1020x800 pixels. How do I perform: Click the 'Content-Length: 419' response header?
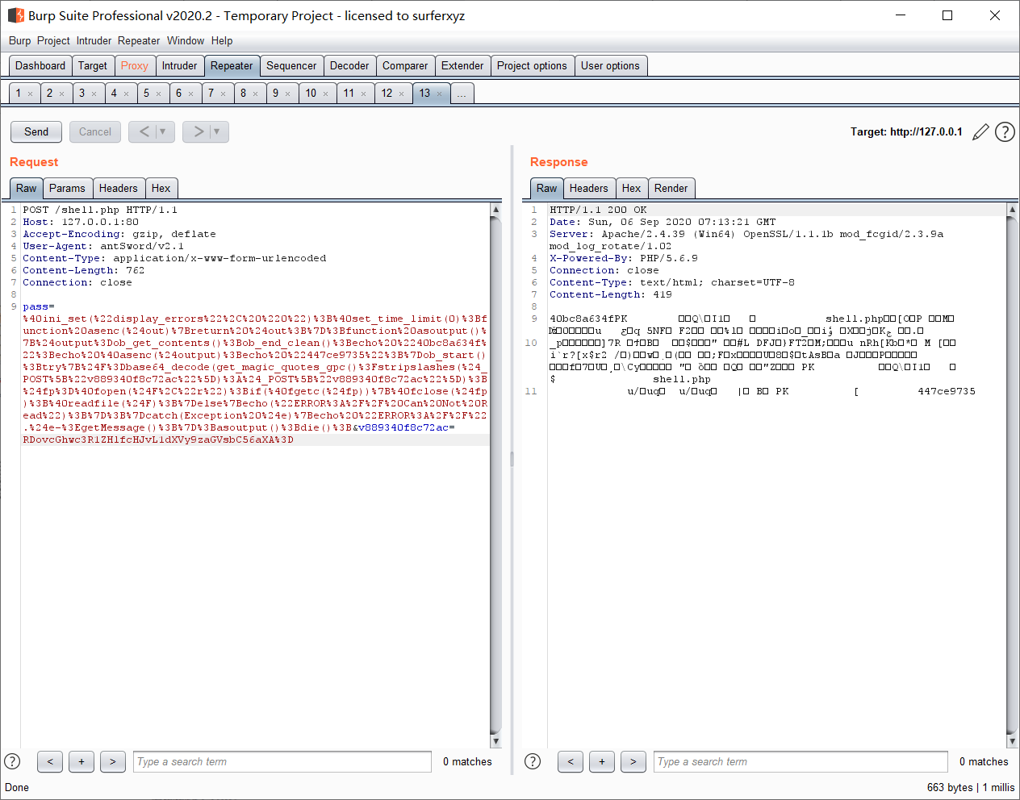click(x=611, y=294)
